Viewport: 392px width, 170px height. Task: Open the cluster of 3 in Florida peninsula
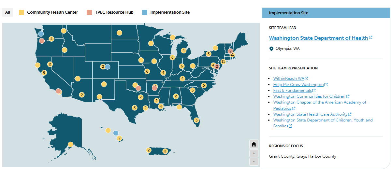click(x=196, y=120)
